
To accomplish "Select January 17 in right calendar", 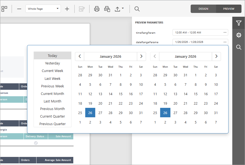I will pos(216,94).
